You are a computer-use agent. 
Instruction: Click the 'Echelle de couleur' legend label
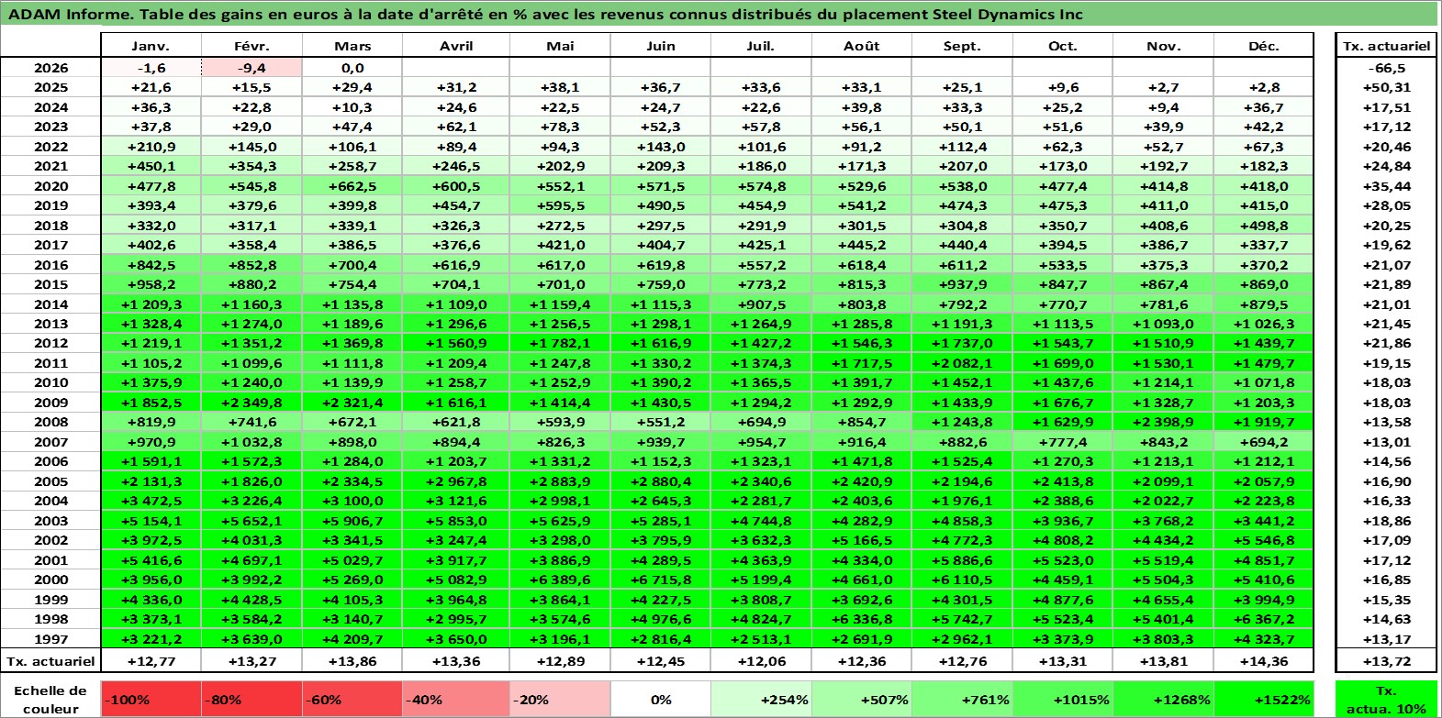tap(51, 699)
